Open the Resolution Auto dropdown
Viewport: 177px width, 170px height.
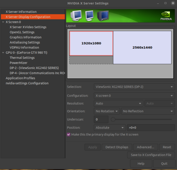tap(118, 103)
